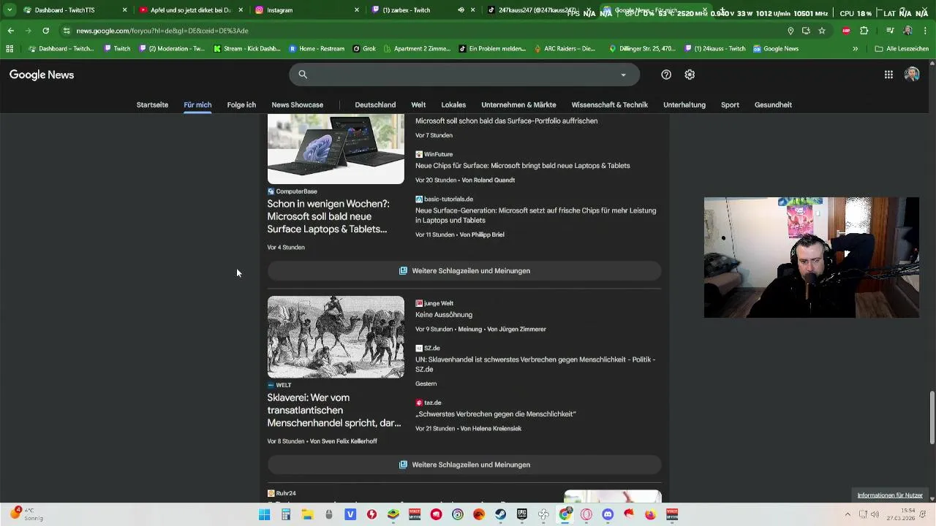Screen dimensions: 936x526
Task: Open Firefox from the taskbar
Action: coord(650,514)
